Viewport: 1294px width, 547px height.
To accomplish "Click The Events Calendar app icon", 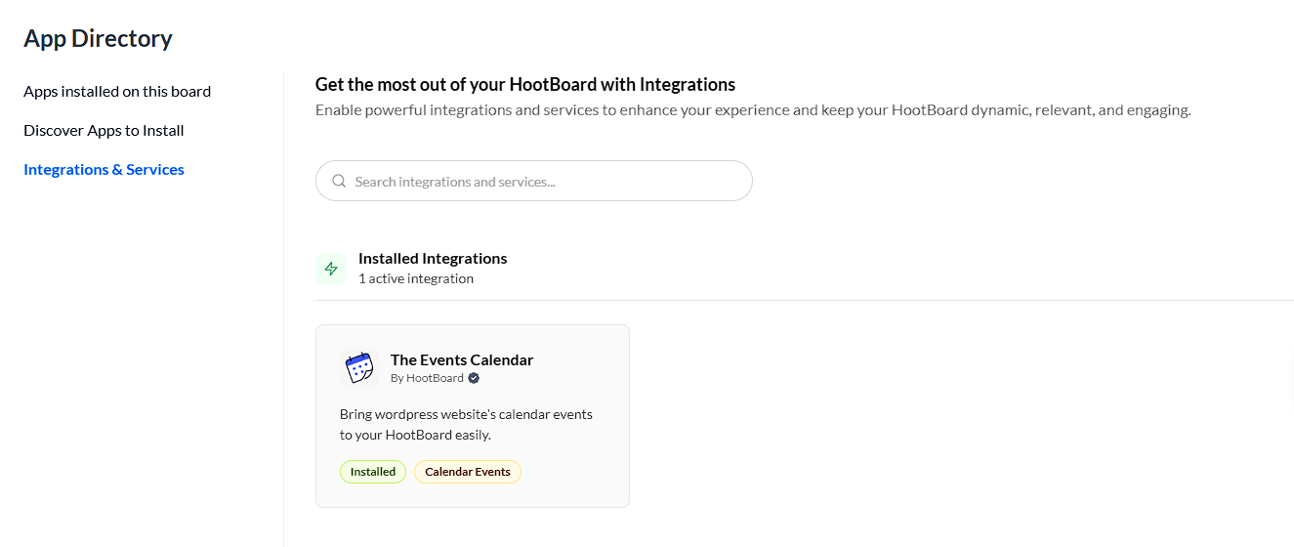I will (359, 368).
